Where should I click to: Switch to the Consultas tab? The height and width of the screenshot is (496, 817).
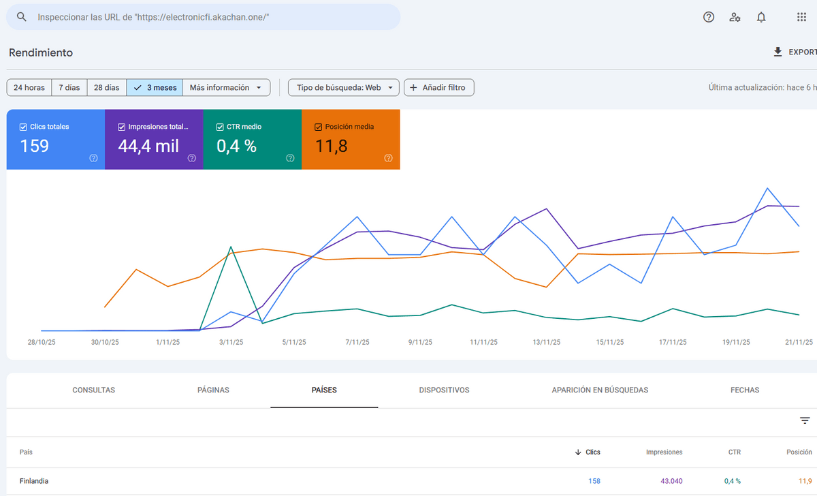[x=93, y=390]
